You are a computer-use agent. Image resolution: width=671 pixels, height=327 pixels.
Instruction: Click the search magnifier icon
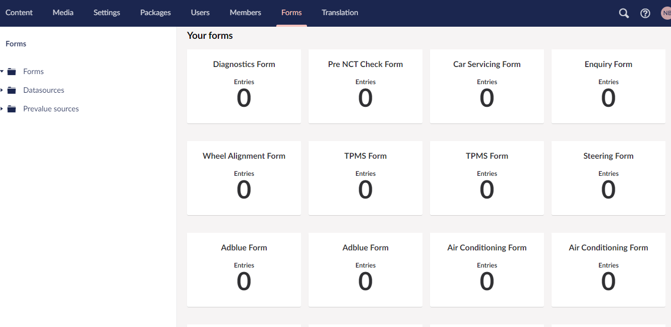[624, 13]
